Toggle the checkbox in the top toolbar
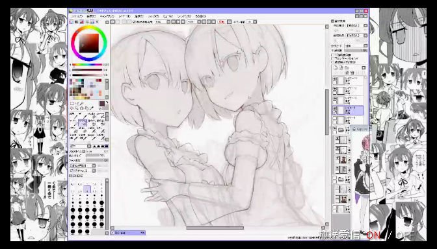Screen dimensions: 437x249 135,21
